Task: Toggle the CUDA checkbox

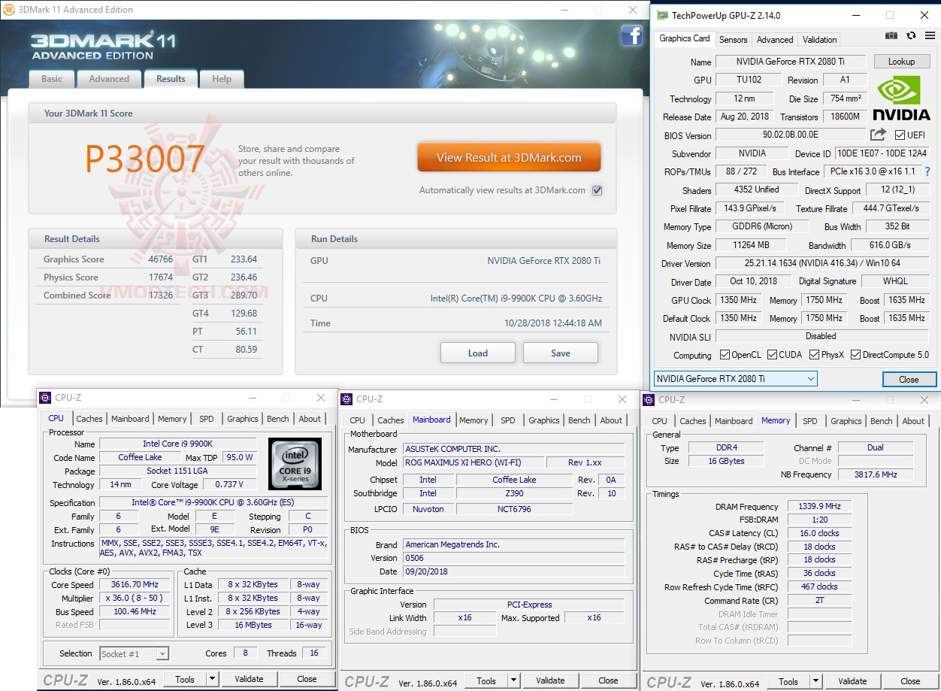Action: click(x=771, y=355)
